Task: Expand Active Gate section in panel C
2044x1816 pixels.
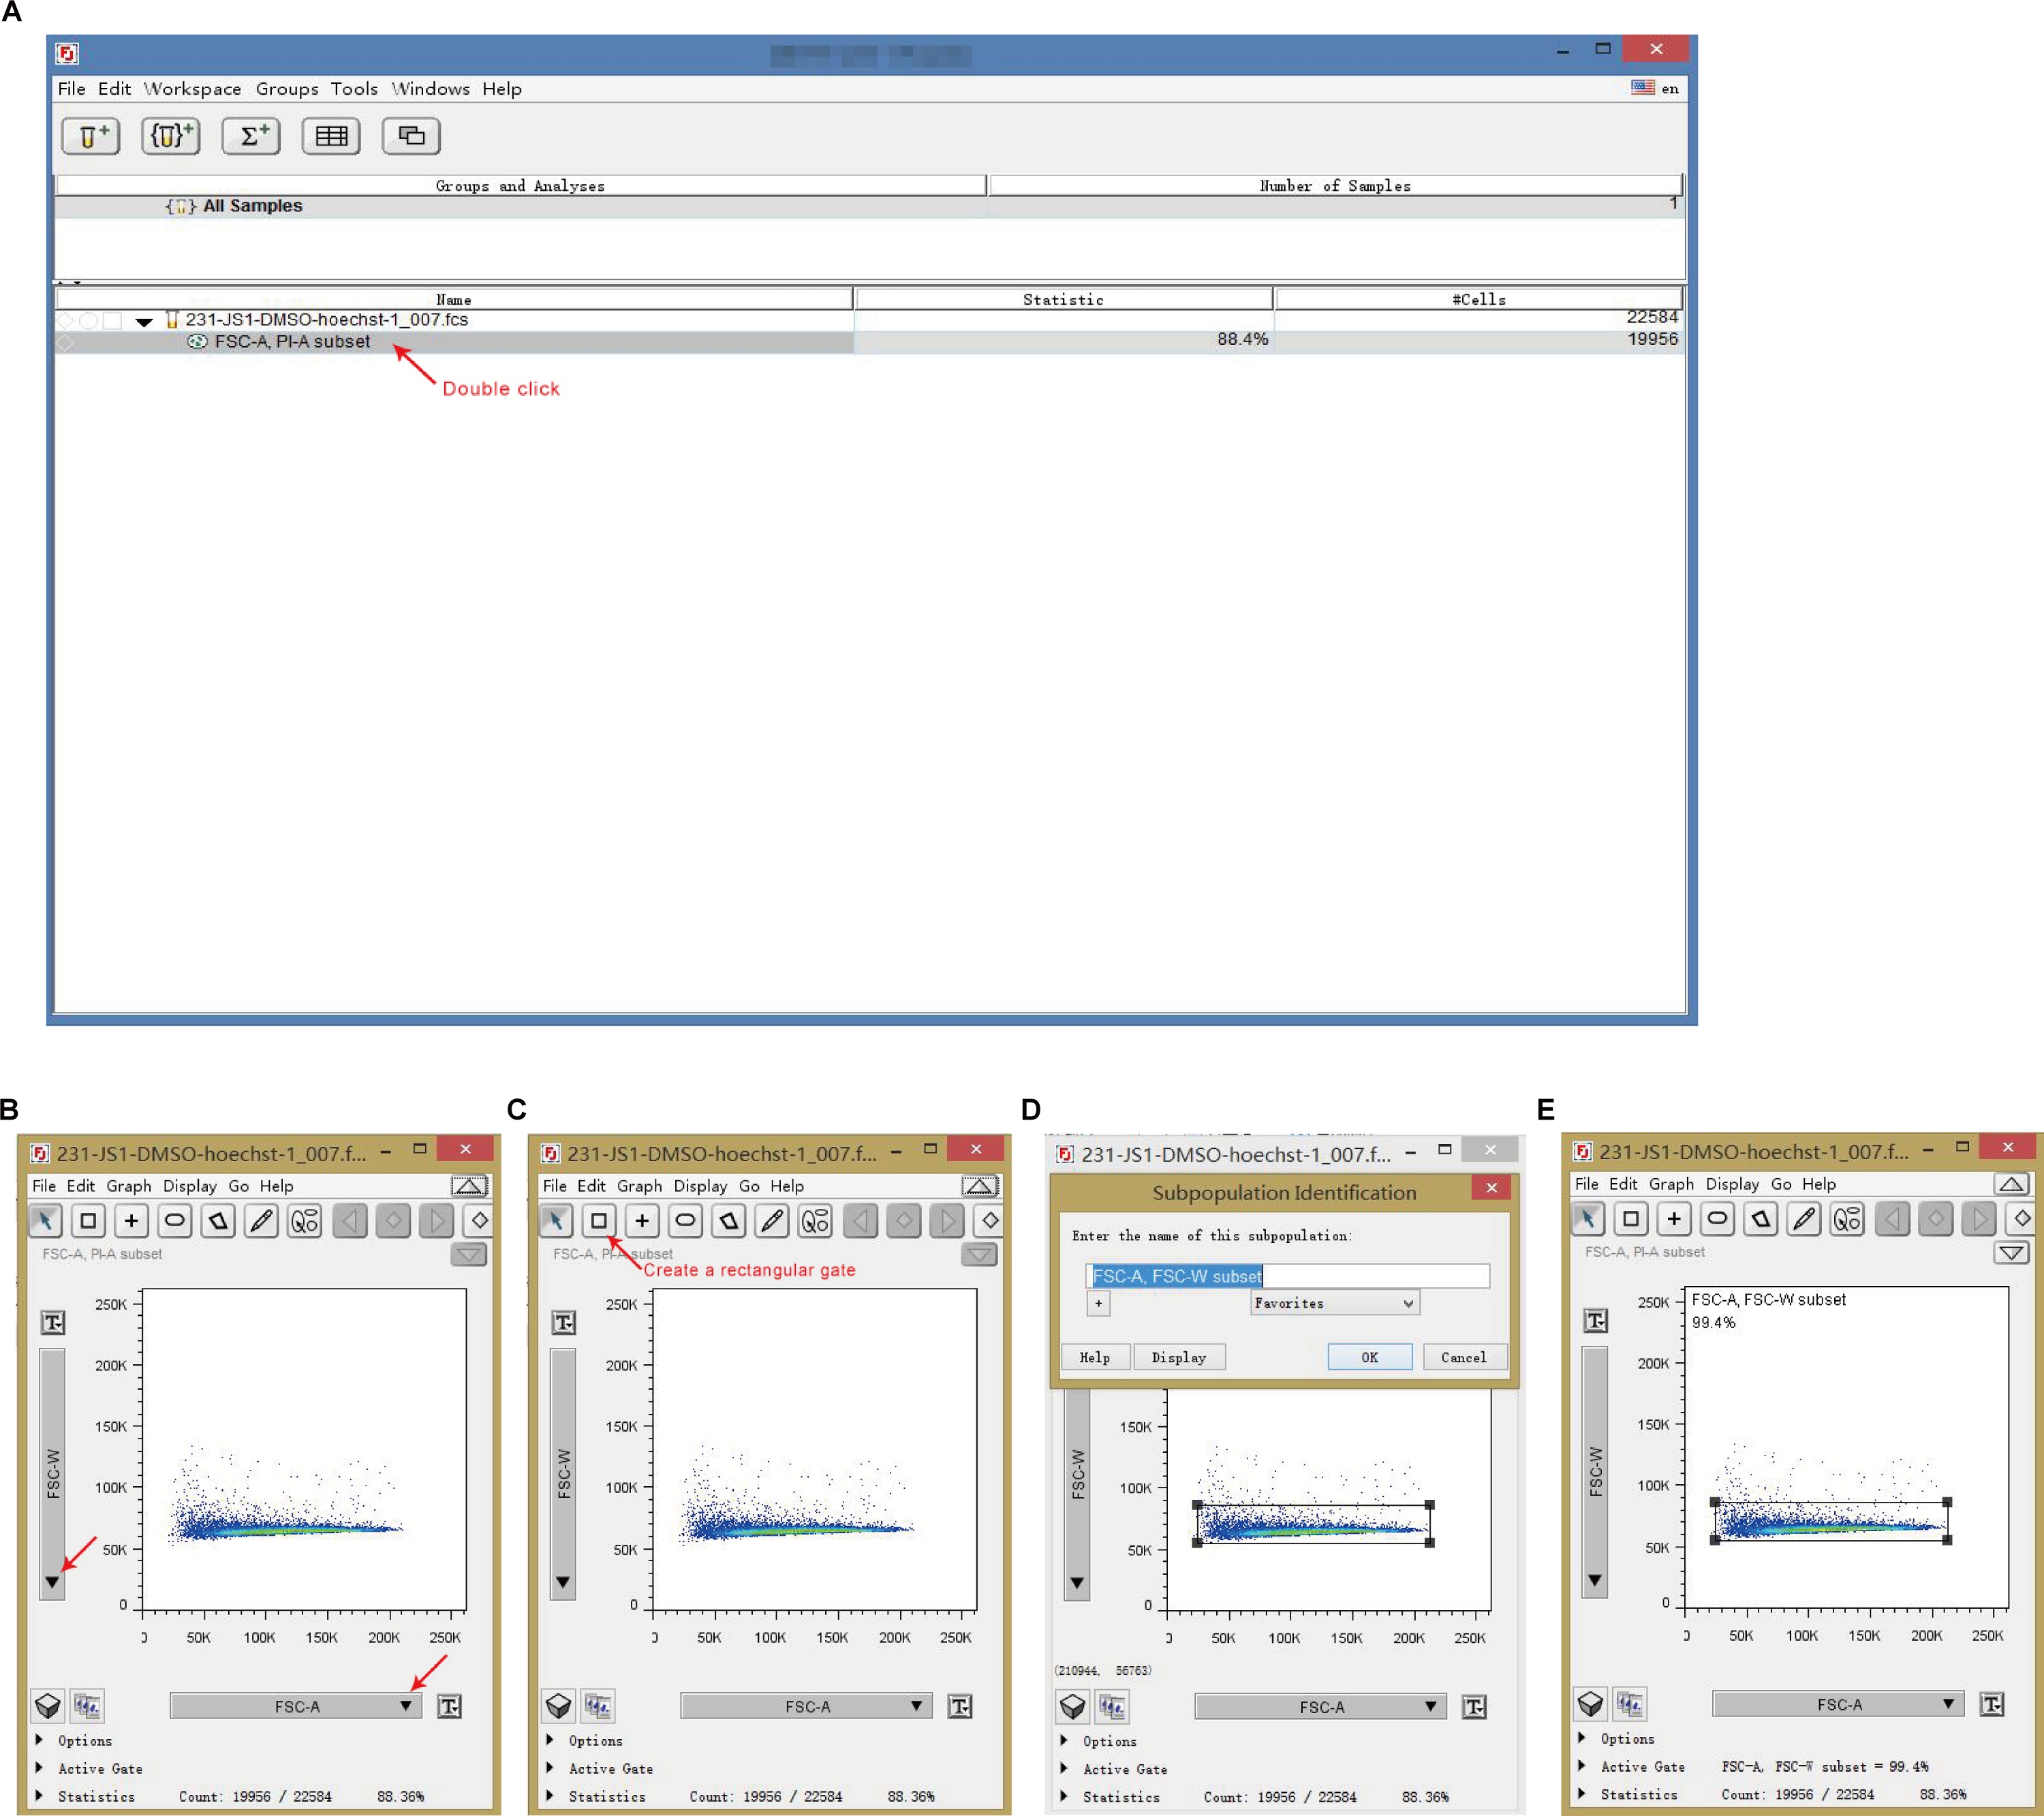Action: click(x=550, y=1768)
